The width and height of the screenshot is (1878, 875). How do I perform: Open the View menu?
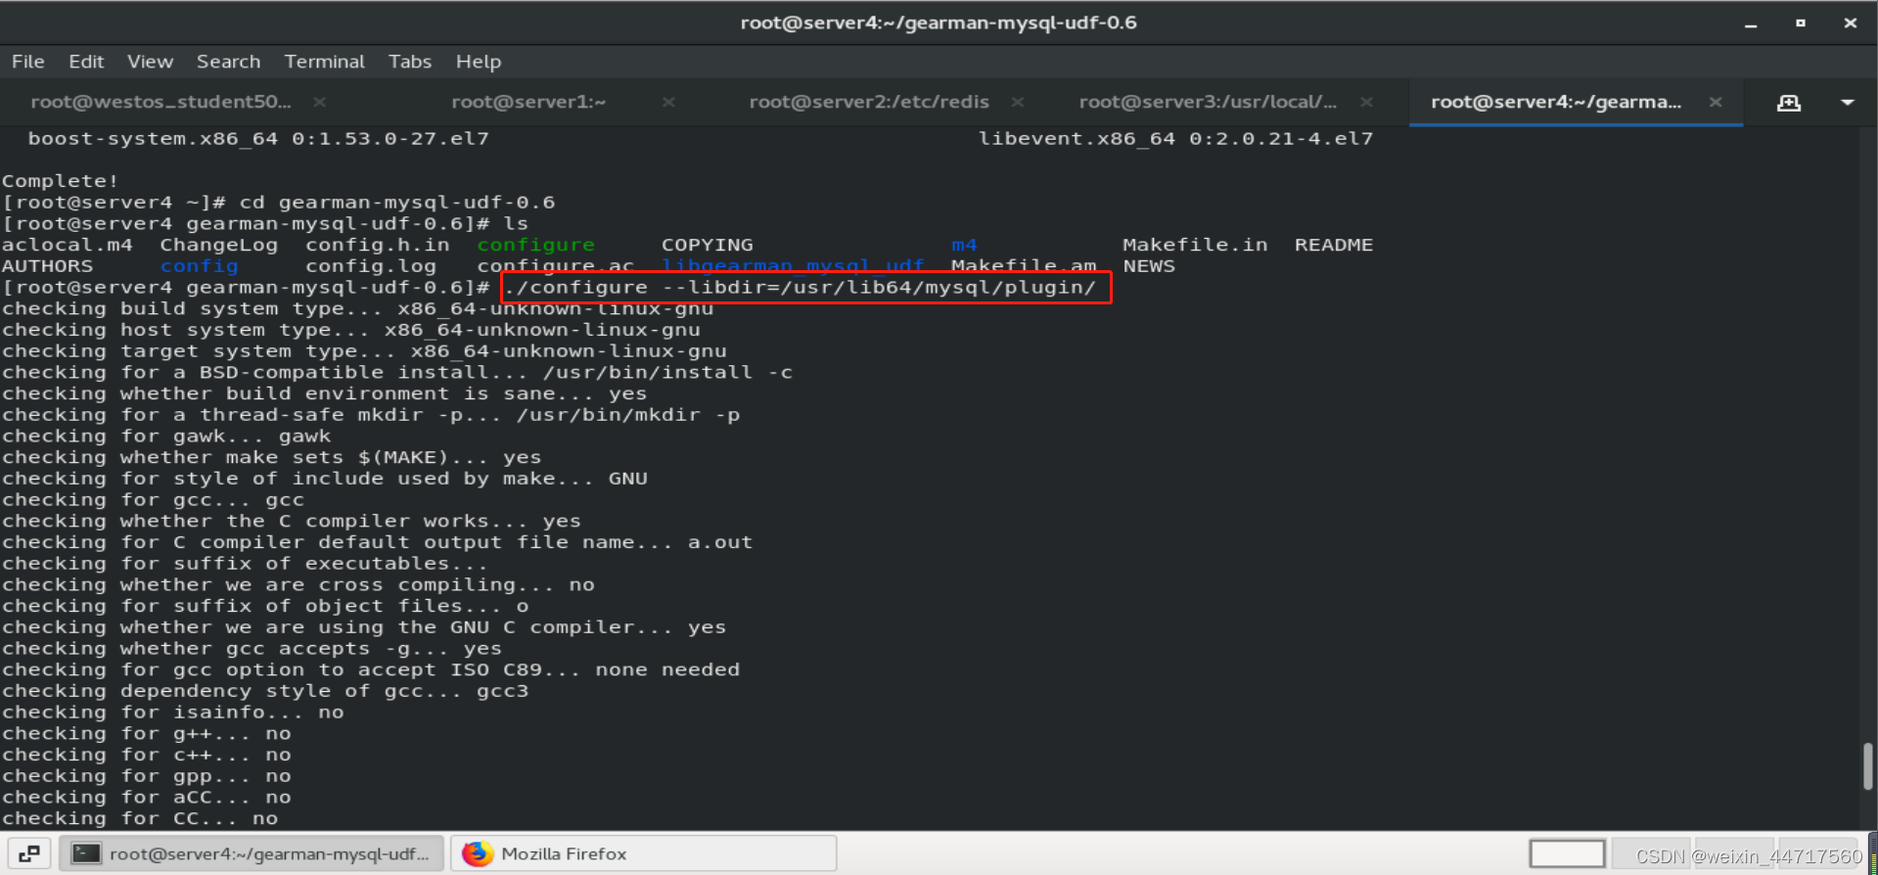click(x=150, y=62)
